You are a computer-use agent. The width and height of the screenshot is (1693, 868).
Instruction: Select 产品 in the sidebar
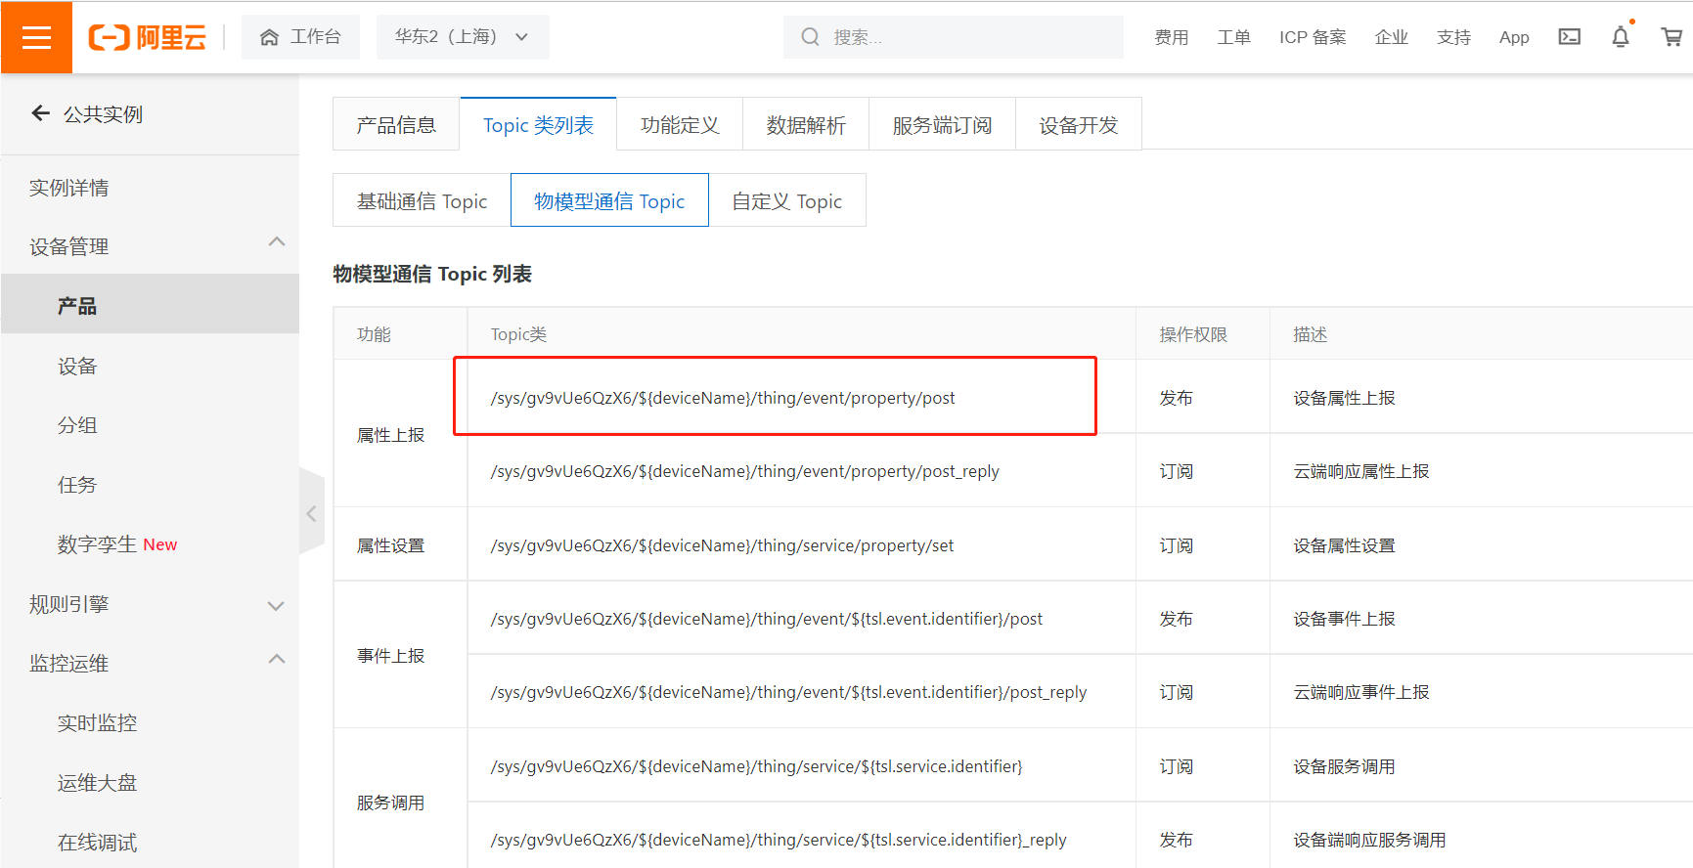pyautogui.click(x=150, y=305)
